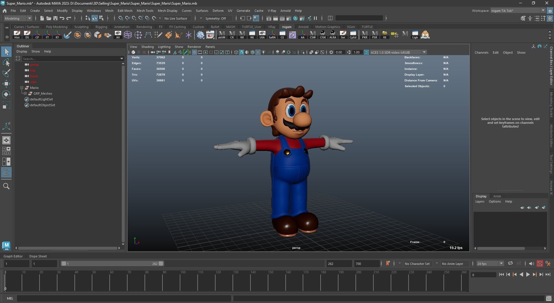Open the ACES 1.0 SDR-video view transform dropdown
This screenshot has width=554, height=303.
(x=398, y=52)
